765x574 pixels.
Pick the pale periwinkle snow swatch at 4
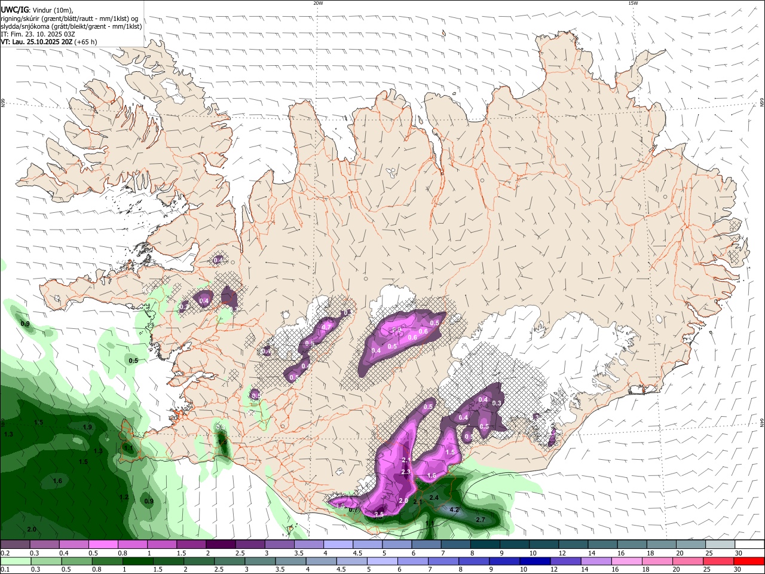coord(338,544)
